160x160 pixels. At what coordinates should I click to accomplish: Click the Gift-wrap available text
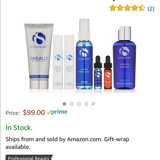67,143
